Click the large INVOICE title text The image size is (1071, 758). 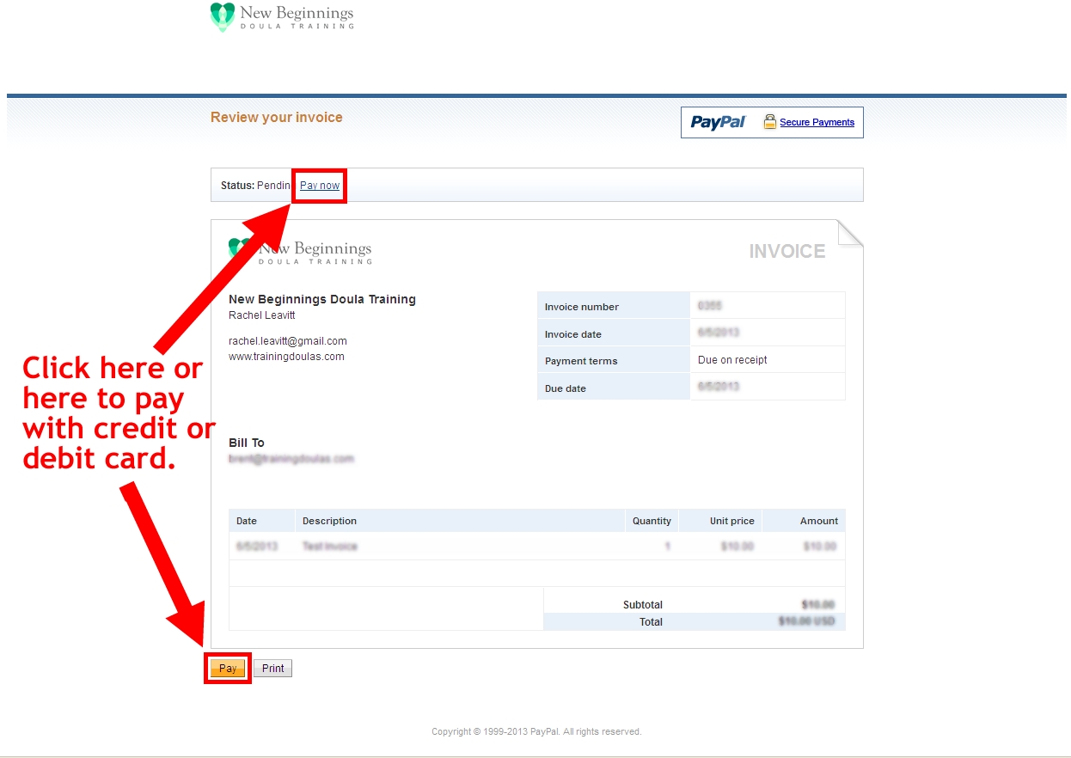(787, 251)
